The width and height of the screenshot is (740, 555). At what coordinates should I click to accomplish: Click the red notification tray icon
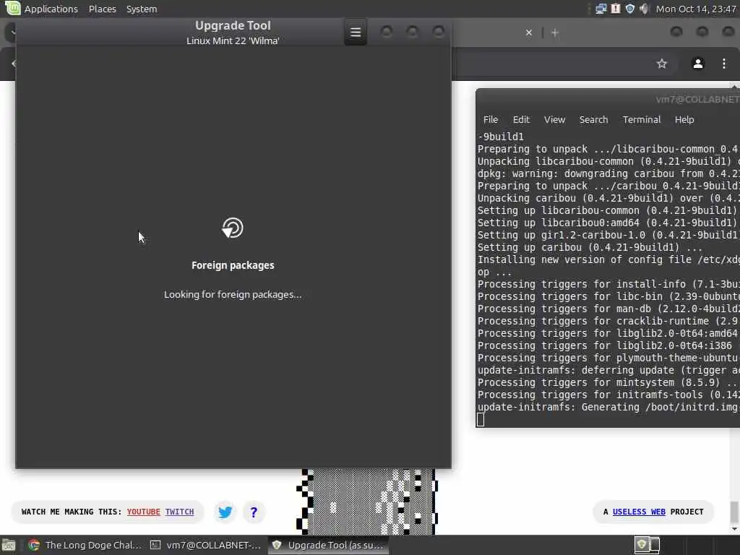pos(616,9)
